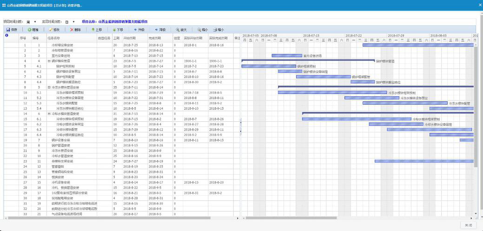Click the 关闭 button at bottom right

(x=468, y=225)
